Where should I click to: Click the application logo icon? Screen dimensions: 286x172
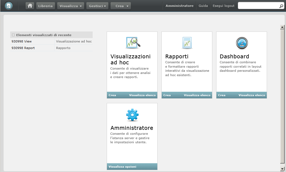pyautogui.click(x=9, y=6)
